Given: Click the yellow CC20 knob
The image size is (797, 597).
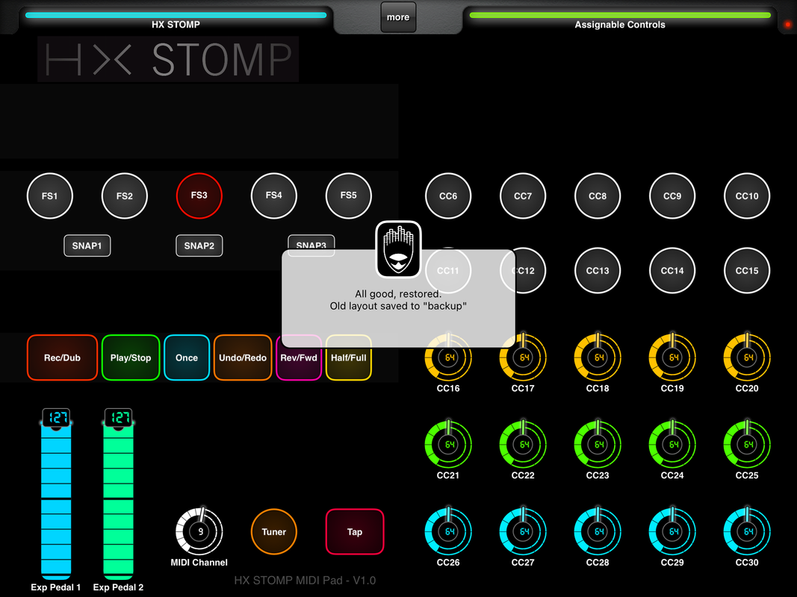Looking at the screenshot, I should 747,357.
